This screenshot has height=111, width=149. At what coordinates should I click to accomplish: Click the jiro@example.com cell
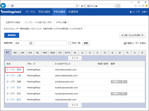[64, 82]
